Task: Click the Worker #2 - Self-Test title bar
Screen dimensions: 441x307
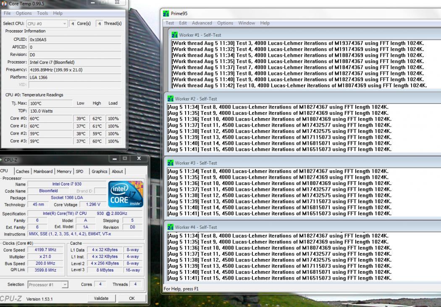Action: (x=302, y=99)
